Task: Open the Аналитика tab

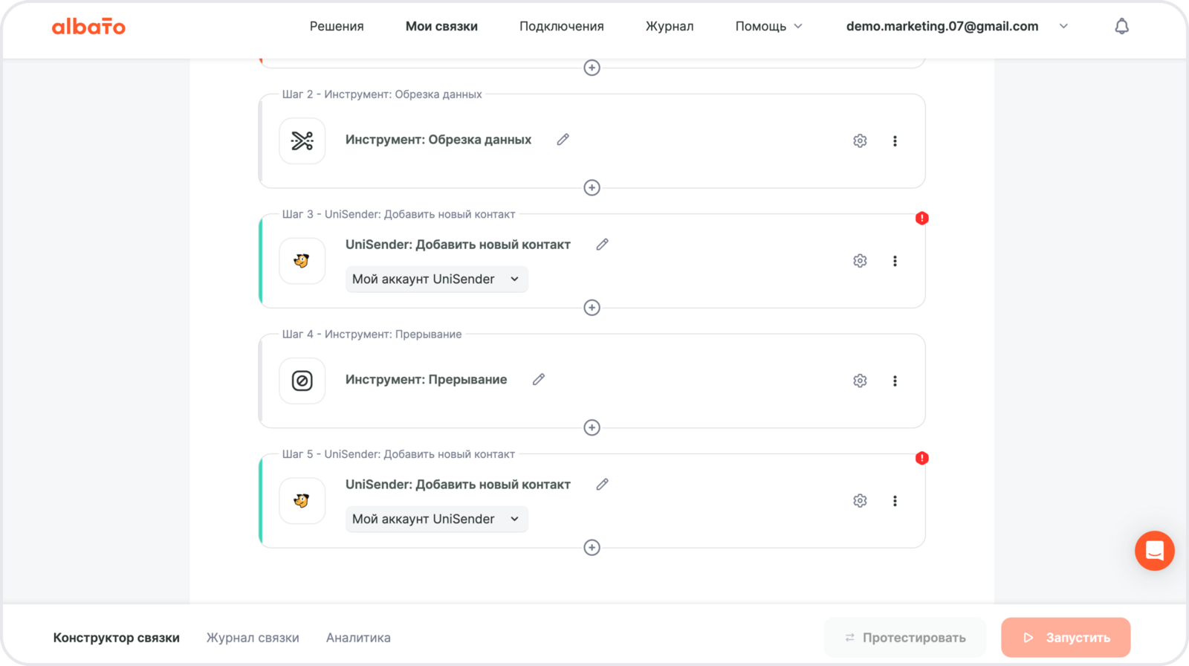Action: coord(358,638)
